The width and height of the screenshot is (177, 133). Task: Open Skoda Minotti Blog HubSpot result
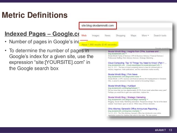click(x=122, y=86)
